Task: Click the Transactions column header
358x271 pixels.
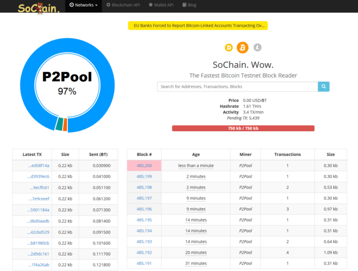Action: (x=288, y=155)
